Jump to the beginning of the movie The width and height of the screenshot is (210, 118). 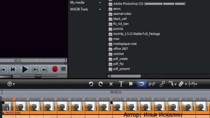(x=13, y=69)
